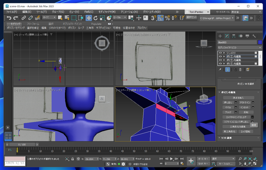Click Remove Modifier trash icon
The height and width of the screenshot is (170, 266).
pyautogui.click(x=240, y=70)
